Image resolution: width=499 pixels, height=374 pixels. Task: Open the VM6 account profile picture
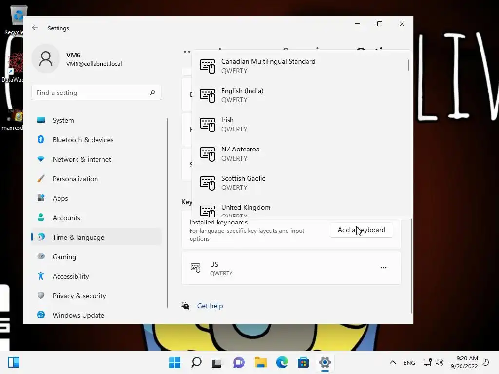pos(46,58)
